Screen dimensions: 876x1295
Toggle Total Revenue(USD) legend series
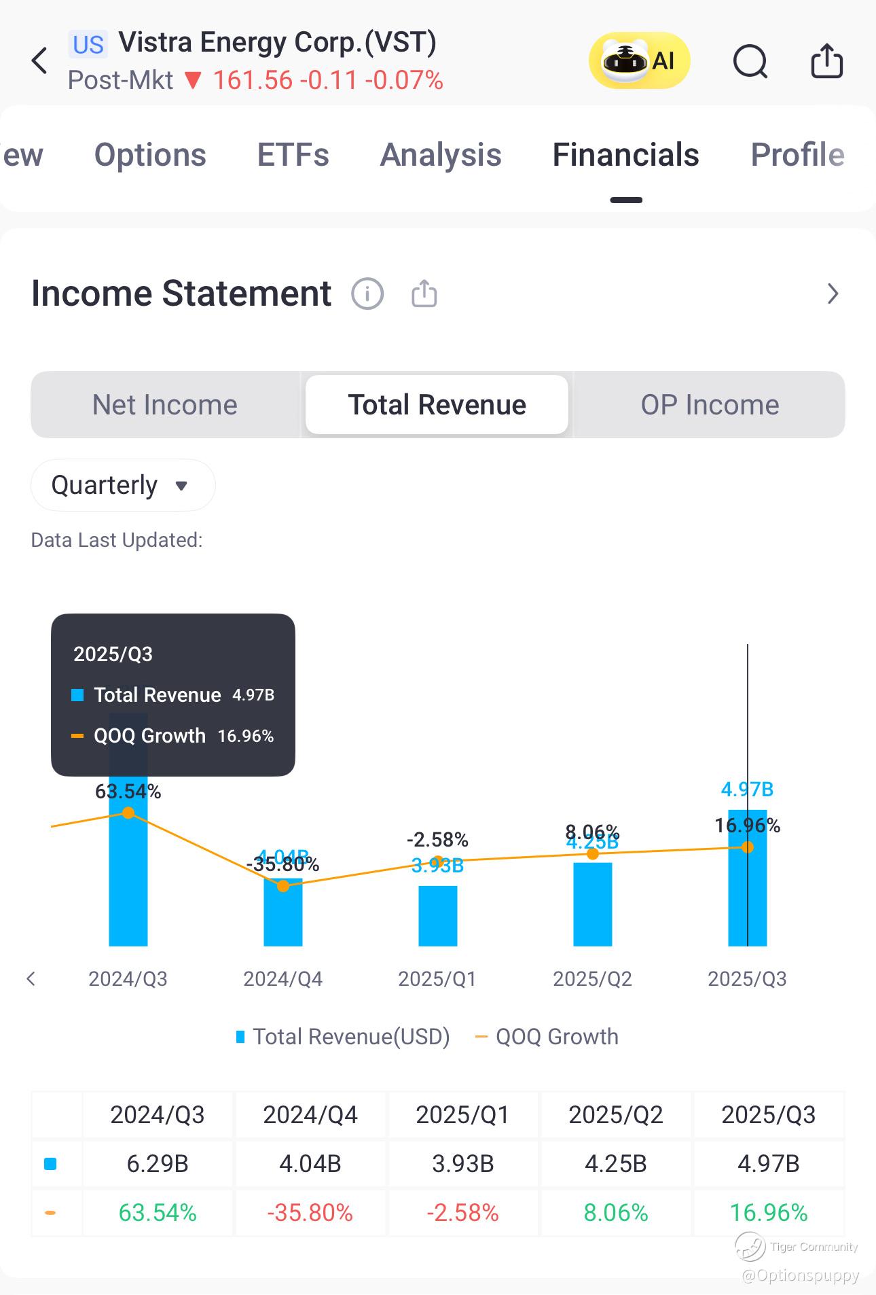tap(343, 1037)
